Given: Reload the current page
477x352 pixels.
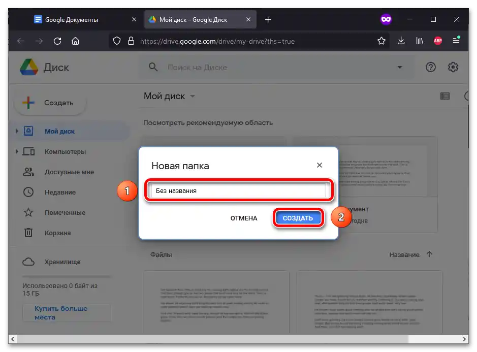Looking at the screenshot, I should tap(57, 41).
